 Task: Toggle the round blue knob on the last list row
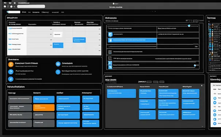[x=195, y=65]
